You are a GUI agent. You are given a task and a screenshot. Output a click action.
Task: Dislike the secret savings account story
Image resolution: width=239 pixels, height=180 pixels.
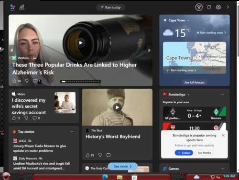(x=26, y=118)
